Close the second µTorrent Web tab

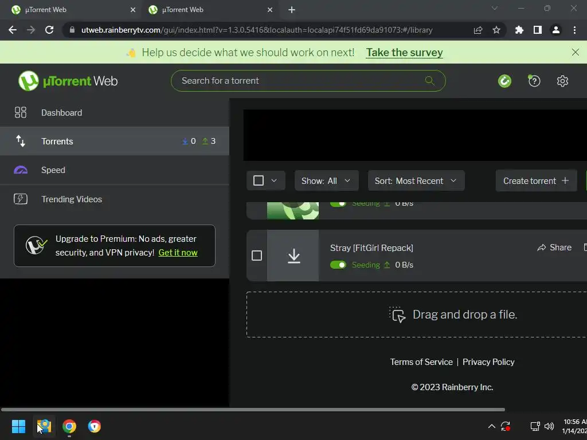(270, 10)
